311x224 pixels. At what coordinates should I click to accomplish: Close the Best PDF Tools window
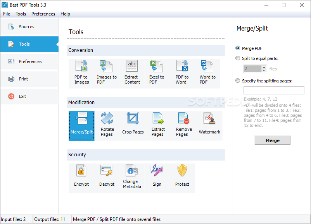click(301, 5)
